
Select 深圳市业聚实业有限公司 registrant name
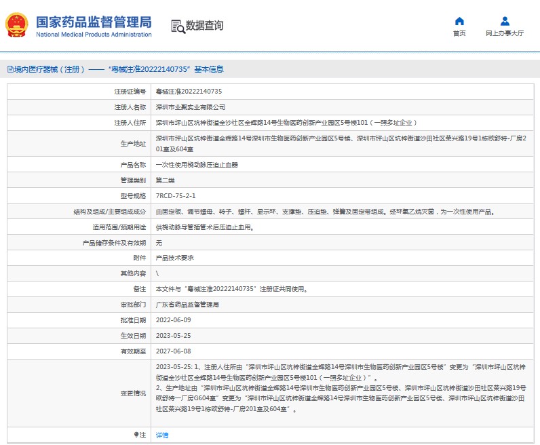[191, 107]
